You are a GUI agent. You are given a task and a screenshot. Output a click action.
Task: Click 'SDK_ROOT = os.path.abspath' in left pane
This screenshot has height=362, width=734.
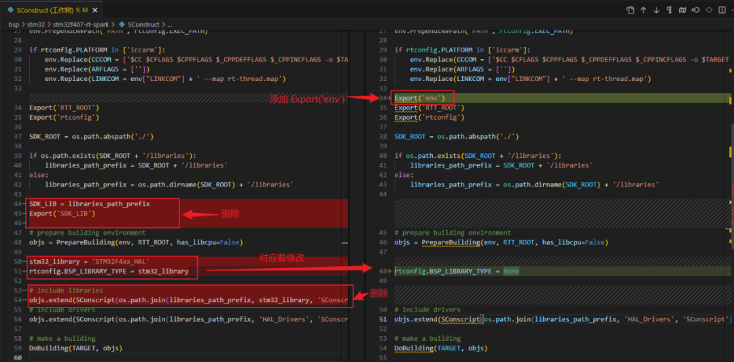click(x=91, y=137)
